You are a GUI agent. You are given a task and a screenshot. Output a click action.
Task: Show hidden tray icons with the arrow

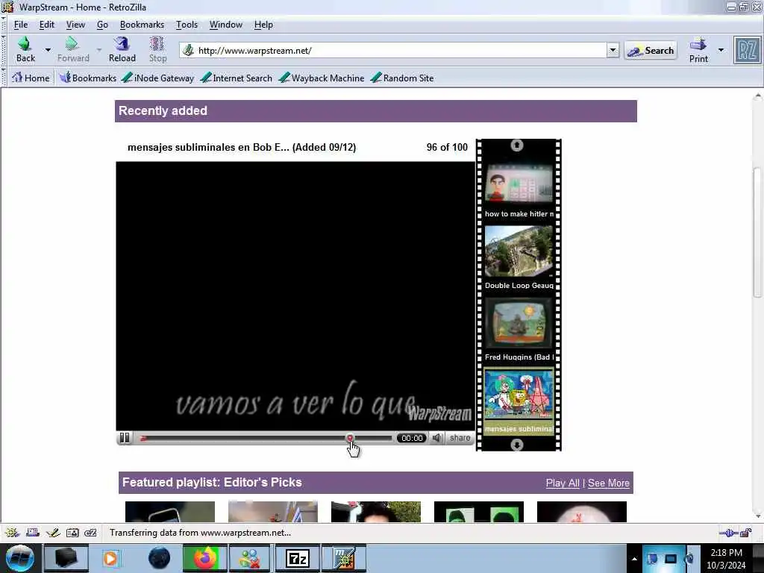[x=634, y=559]
